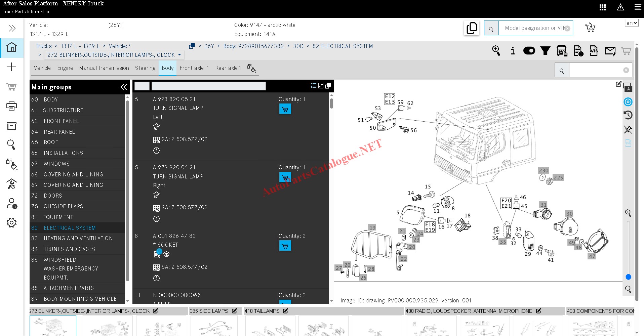Click the info 'i' toolbar icon
This screenshot has width=644, height=336.
point(512,51)
